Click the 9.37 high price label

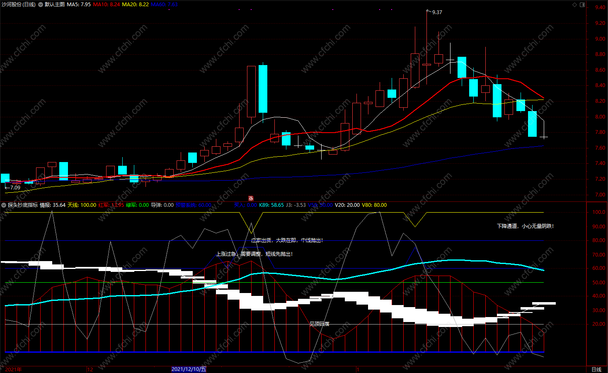click(437, 12)
